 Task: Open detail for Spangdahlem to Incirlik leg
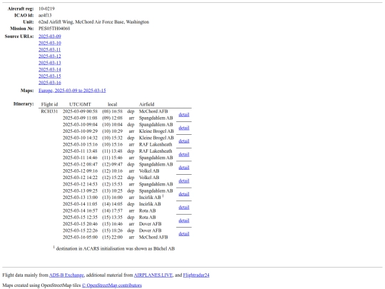tap(184, 194)
